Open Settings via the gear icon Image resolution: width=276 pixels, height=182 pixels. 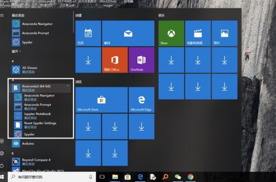click(x=2, y=153)
